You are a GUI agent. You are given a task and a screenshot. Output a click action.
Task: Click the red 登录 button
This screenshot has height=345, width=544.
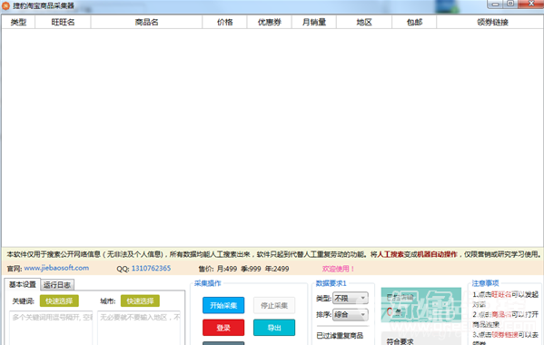tap(223, 328)
